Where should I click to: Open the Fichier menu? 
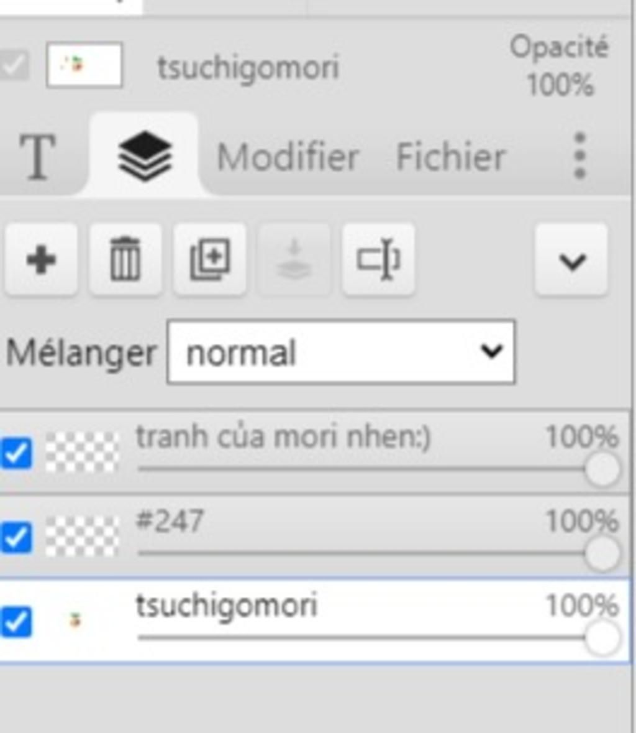450,157
